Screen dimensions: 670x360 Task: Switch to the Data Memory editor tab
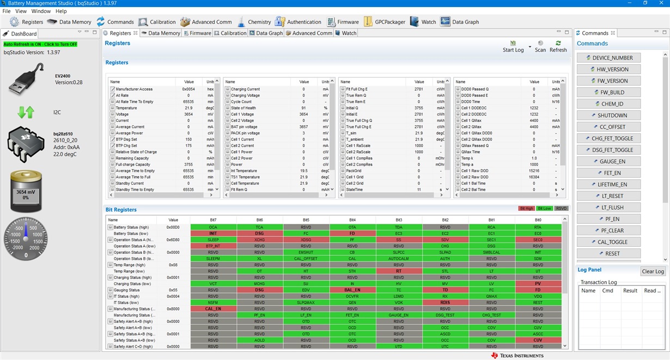160,33
